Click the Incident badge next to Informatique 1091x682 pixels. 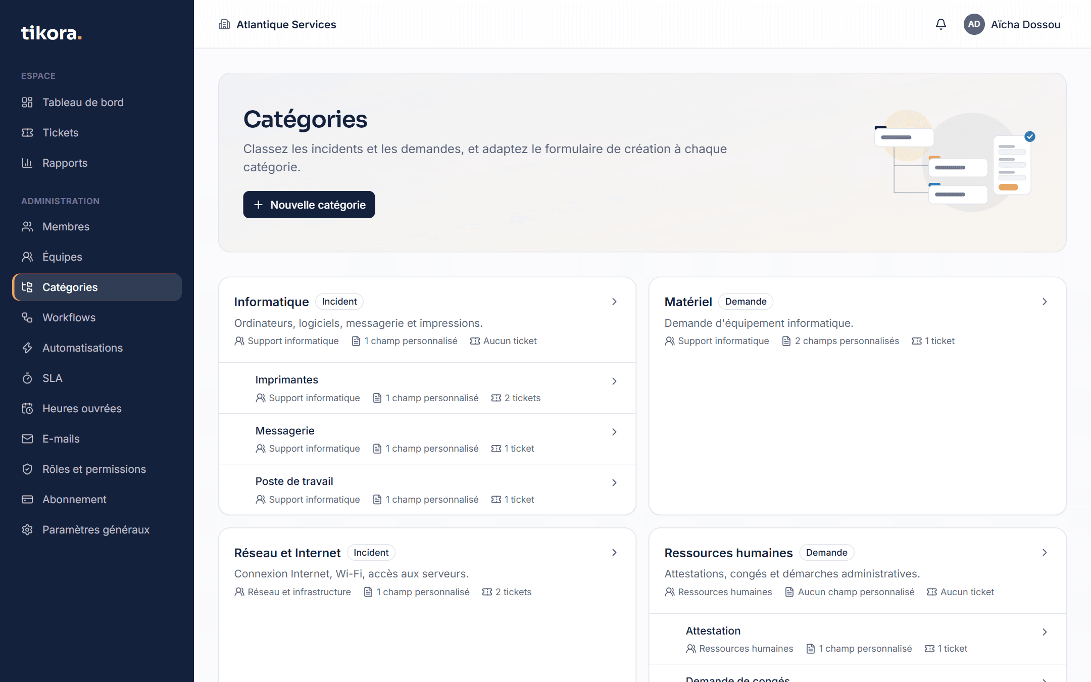[339, 302]
